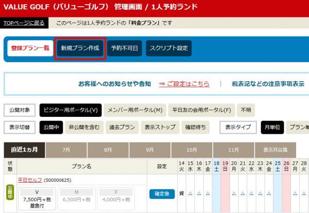
Task: Click 税表記などの注意事項表示 text
Action: tap(268, 84)
